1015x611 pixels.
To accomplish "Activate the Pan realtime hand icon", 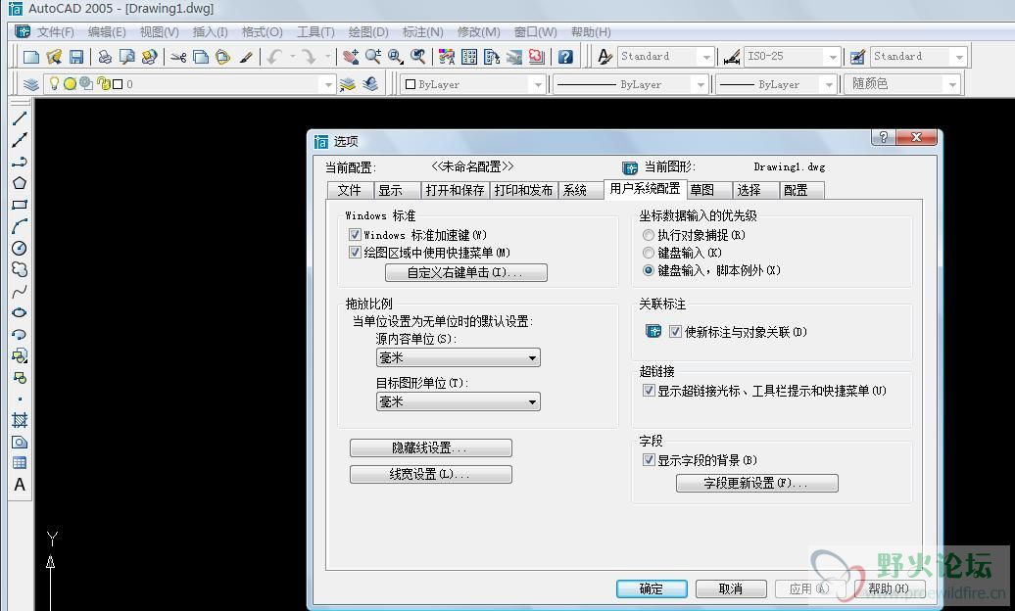I will 350,57.
